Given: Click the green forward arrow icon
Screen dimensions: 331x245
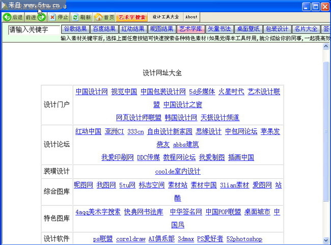Looking at the screenshot, I should (42, 17).
